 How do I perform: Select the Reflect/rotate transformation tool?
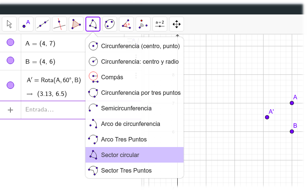[143, 24]
